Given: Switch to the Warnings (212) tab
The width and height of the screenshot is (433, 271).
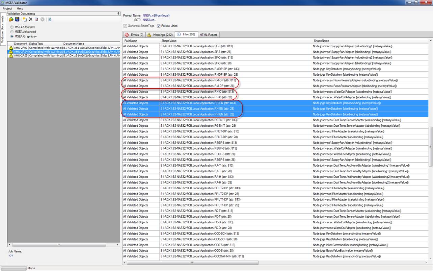Looking at the screenshot, I should coord(160,35).
